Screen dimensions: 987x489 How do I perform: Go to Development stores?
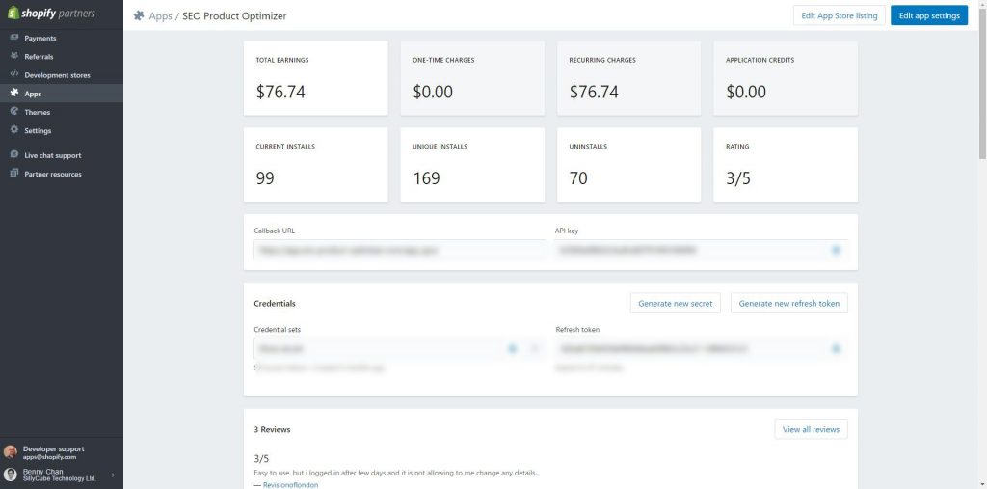62,75
